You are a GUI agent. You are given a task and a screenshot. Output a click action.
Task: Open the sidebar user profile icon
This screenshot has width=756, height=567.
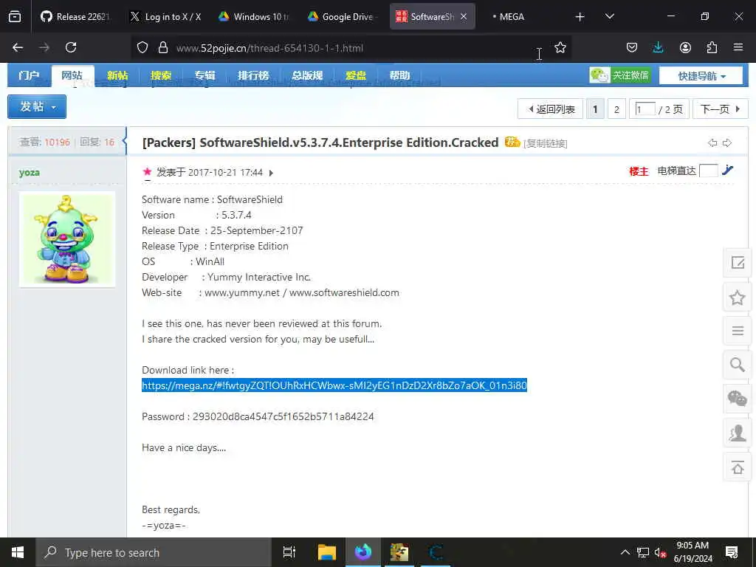pos(738,433)
